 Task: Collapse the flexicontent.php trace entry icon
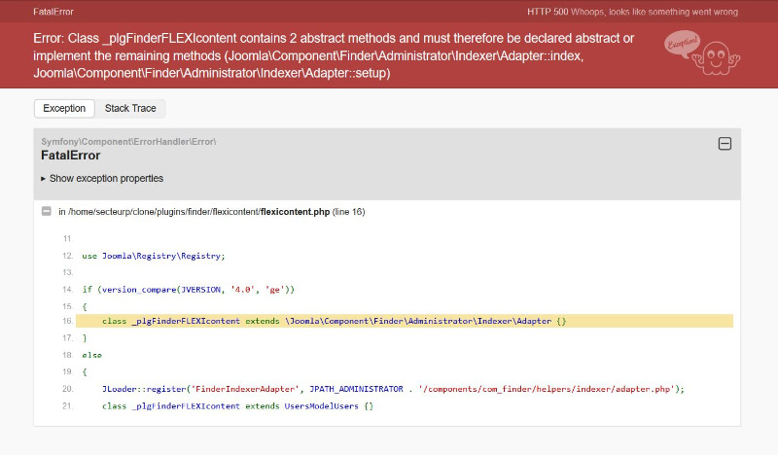46,211
